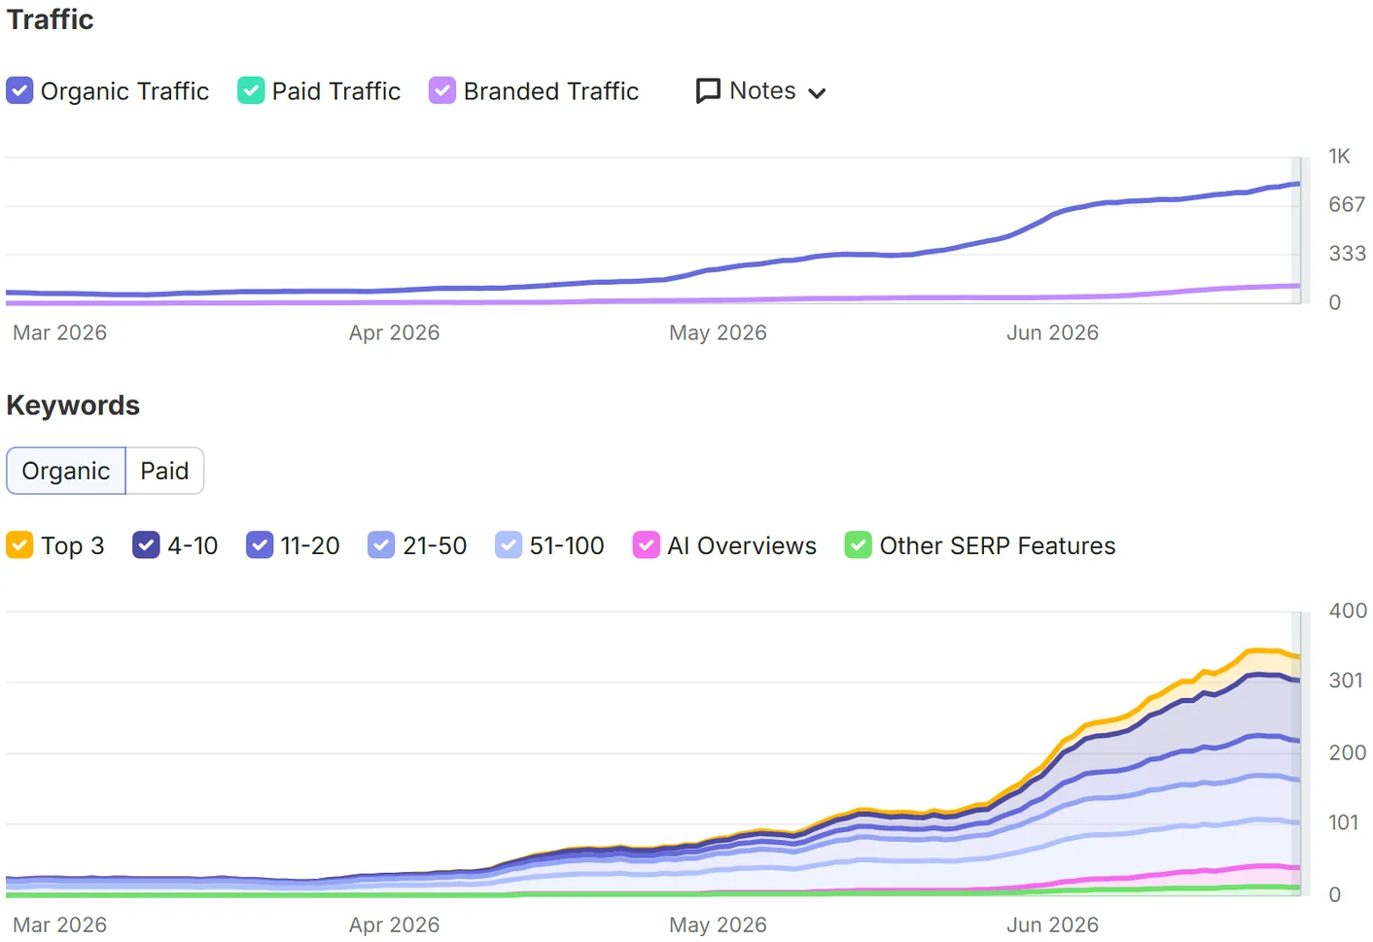
Task: Click the 333 label on the Traffic axis
Action: pos(1348,254)
